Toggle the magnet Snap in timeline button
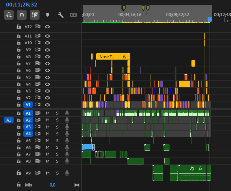Image resolution: width=231 pixels, height=191 pixels. pos(22,15)
